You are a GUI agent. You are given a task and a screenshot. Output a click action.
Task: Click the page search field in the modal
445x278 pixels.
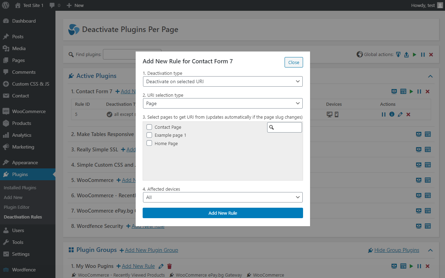(x=284, y=127)
